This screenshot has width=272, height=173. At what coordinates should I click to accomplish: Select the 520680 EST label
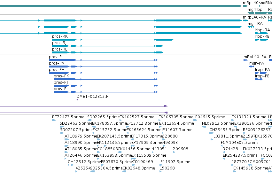point(170,137)
